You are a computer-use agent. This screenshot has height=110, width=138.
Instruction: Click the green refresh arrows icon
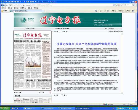coord(116,5)
